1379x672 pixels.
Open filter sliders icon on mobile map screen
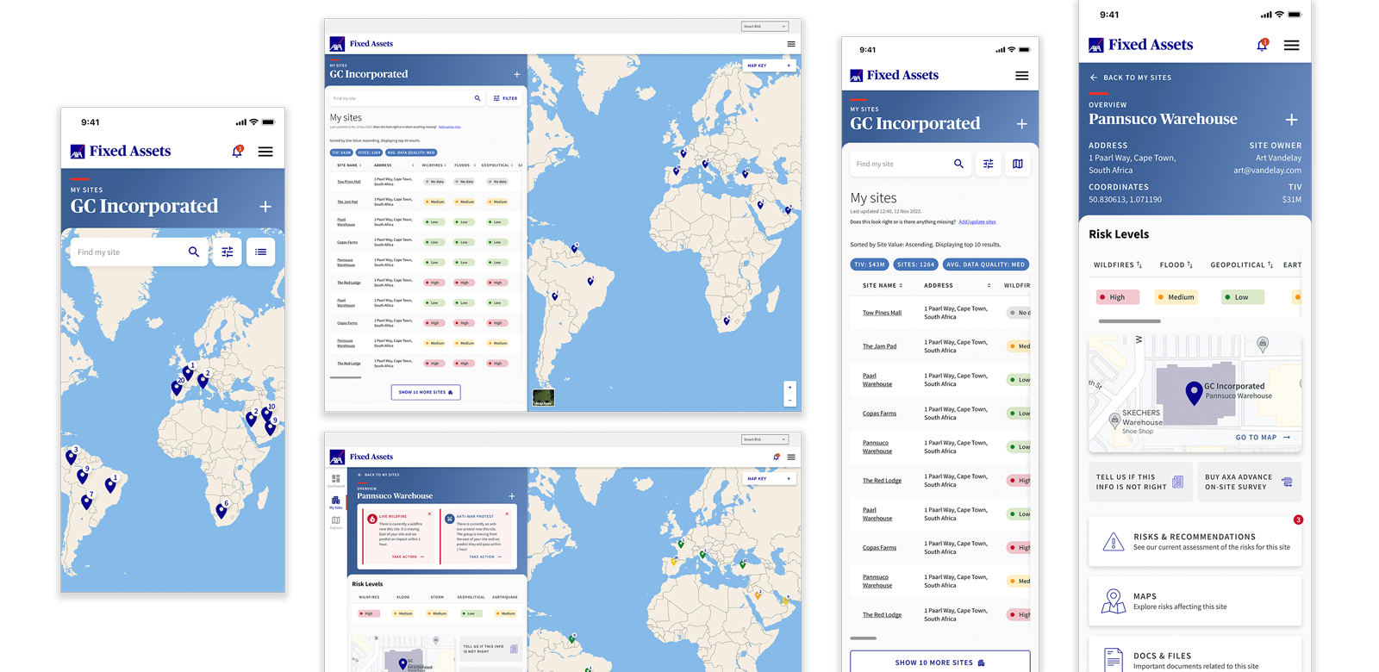(x=228, y=252)
